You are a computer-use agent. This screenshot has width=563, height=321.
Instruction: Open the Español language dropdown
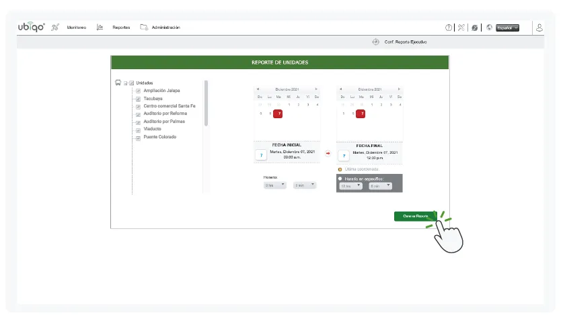[507, 28]
